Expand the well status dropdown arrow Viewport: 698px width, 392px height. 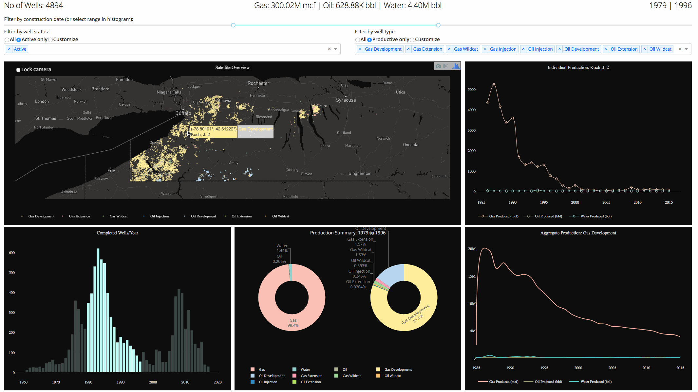[x=335, y=49]
